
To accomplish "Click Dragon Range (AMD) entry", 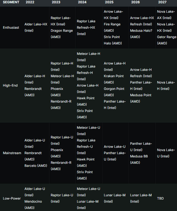I will (62, 34).
